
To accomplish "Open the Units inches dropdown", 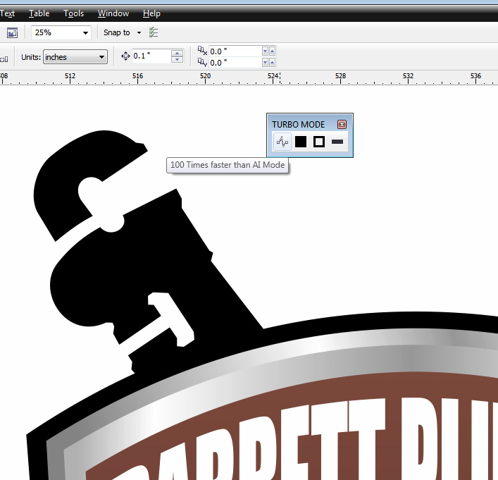I will tap(75, 57).
